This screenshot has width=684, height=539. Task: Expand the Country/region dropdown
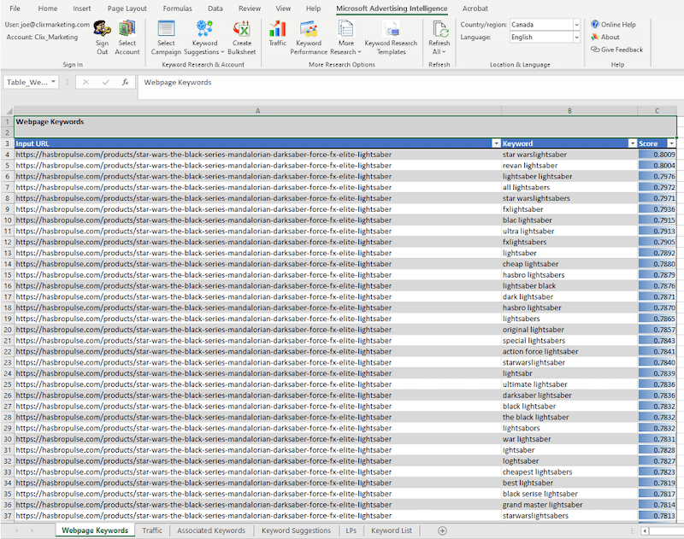click(x=576, y=25)
